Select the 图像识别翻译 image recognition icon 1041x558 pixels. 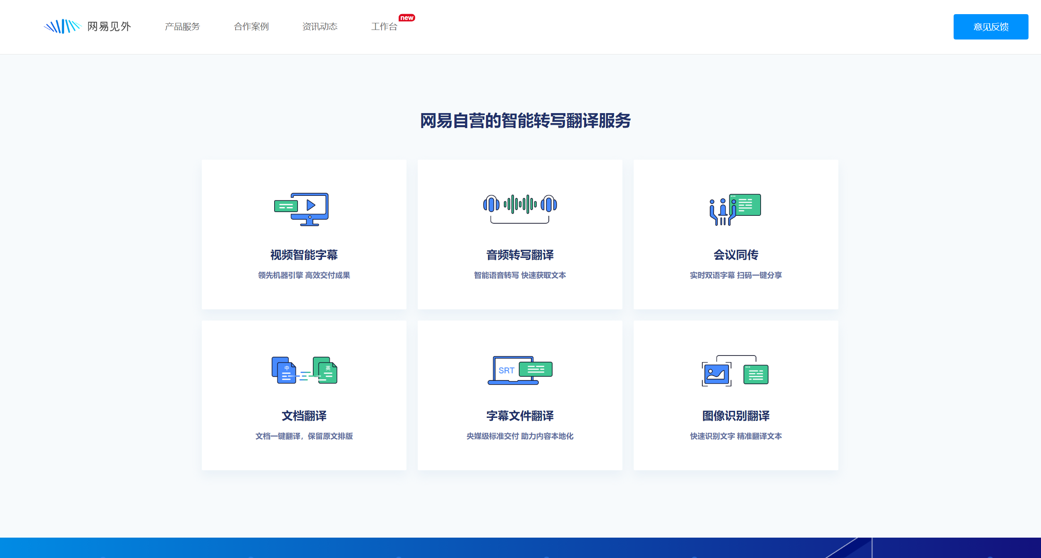(x=735, y=370)
